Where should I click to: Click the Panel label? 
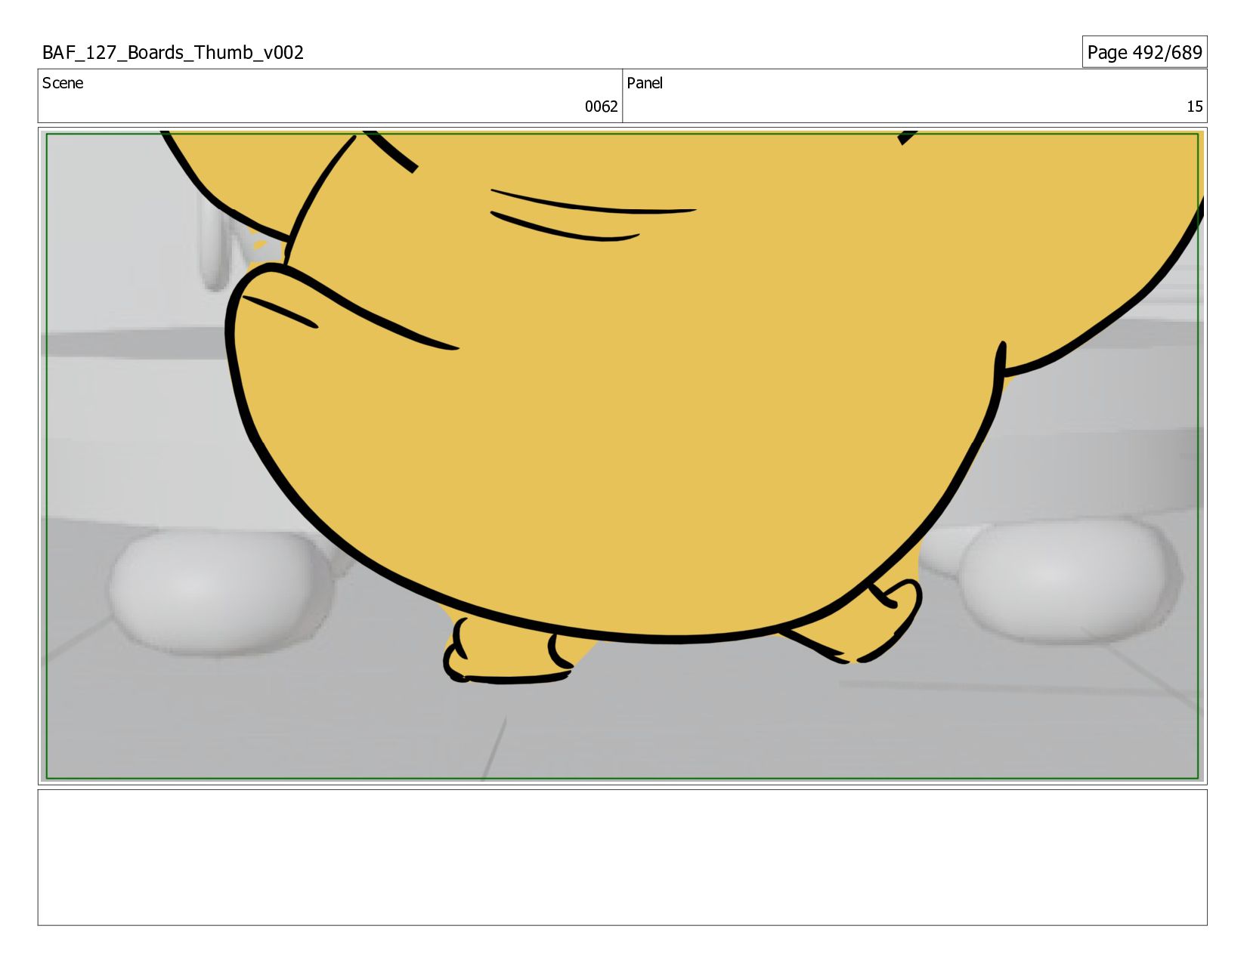point(645,83)
